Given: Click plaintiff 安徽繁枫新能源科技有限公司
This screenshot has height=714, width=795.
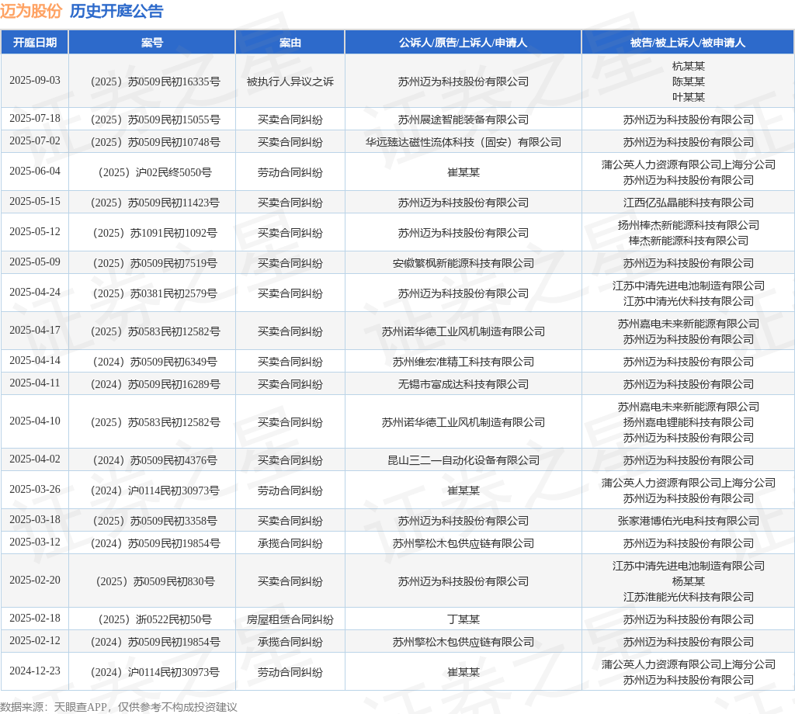Looking at the screenshot, I should coord(463,263).
